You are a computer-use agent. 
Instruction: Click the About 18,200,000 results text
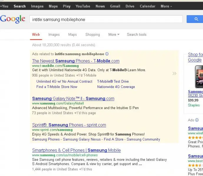pos(64,45)
